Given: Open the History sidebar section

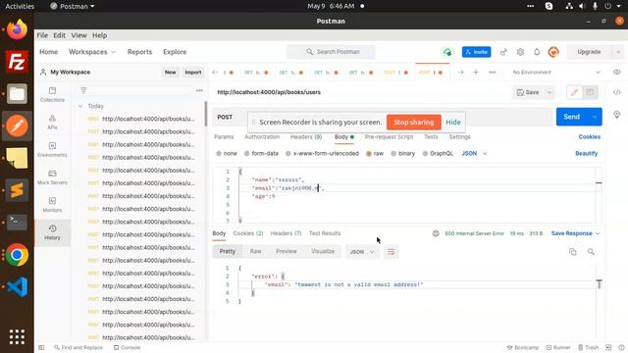Looking at the screenshot, I should click(x=52, y=232).
